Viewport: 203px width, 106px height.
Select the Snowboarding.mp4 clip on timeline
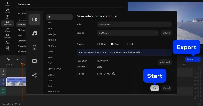16,82
